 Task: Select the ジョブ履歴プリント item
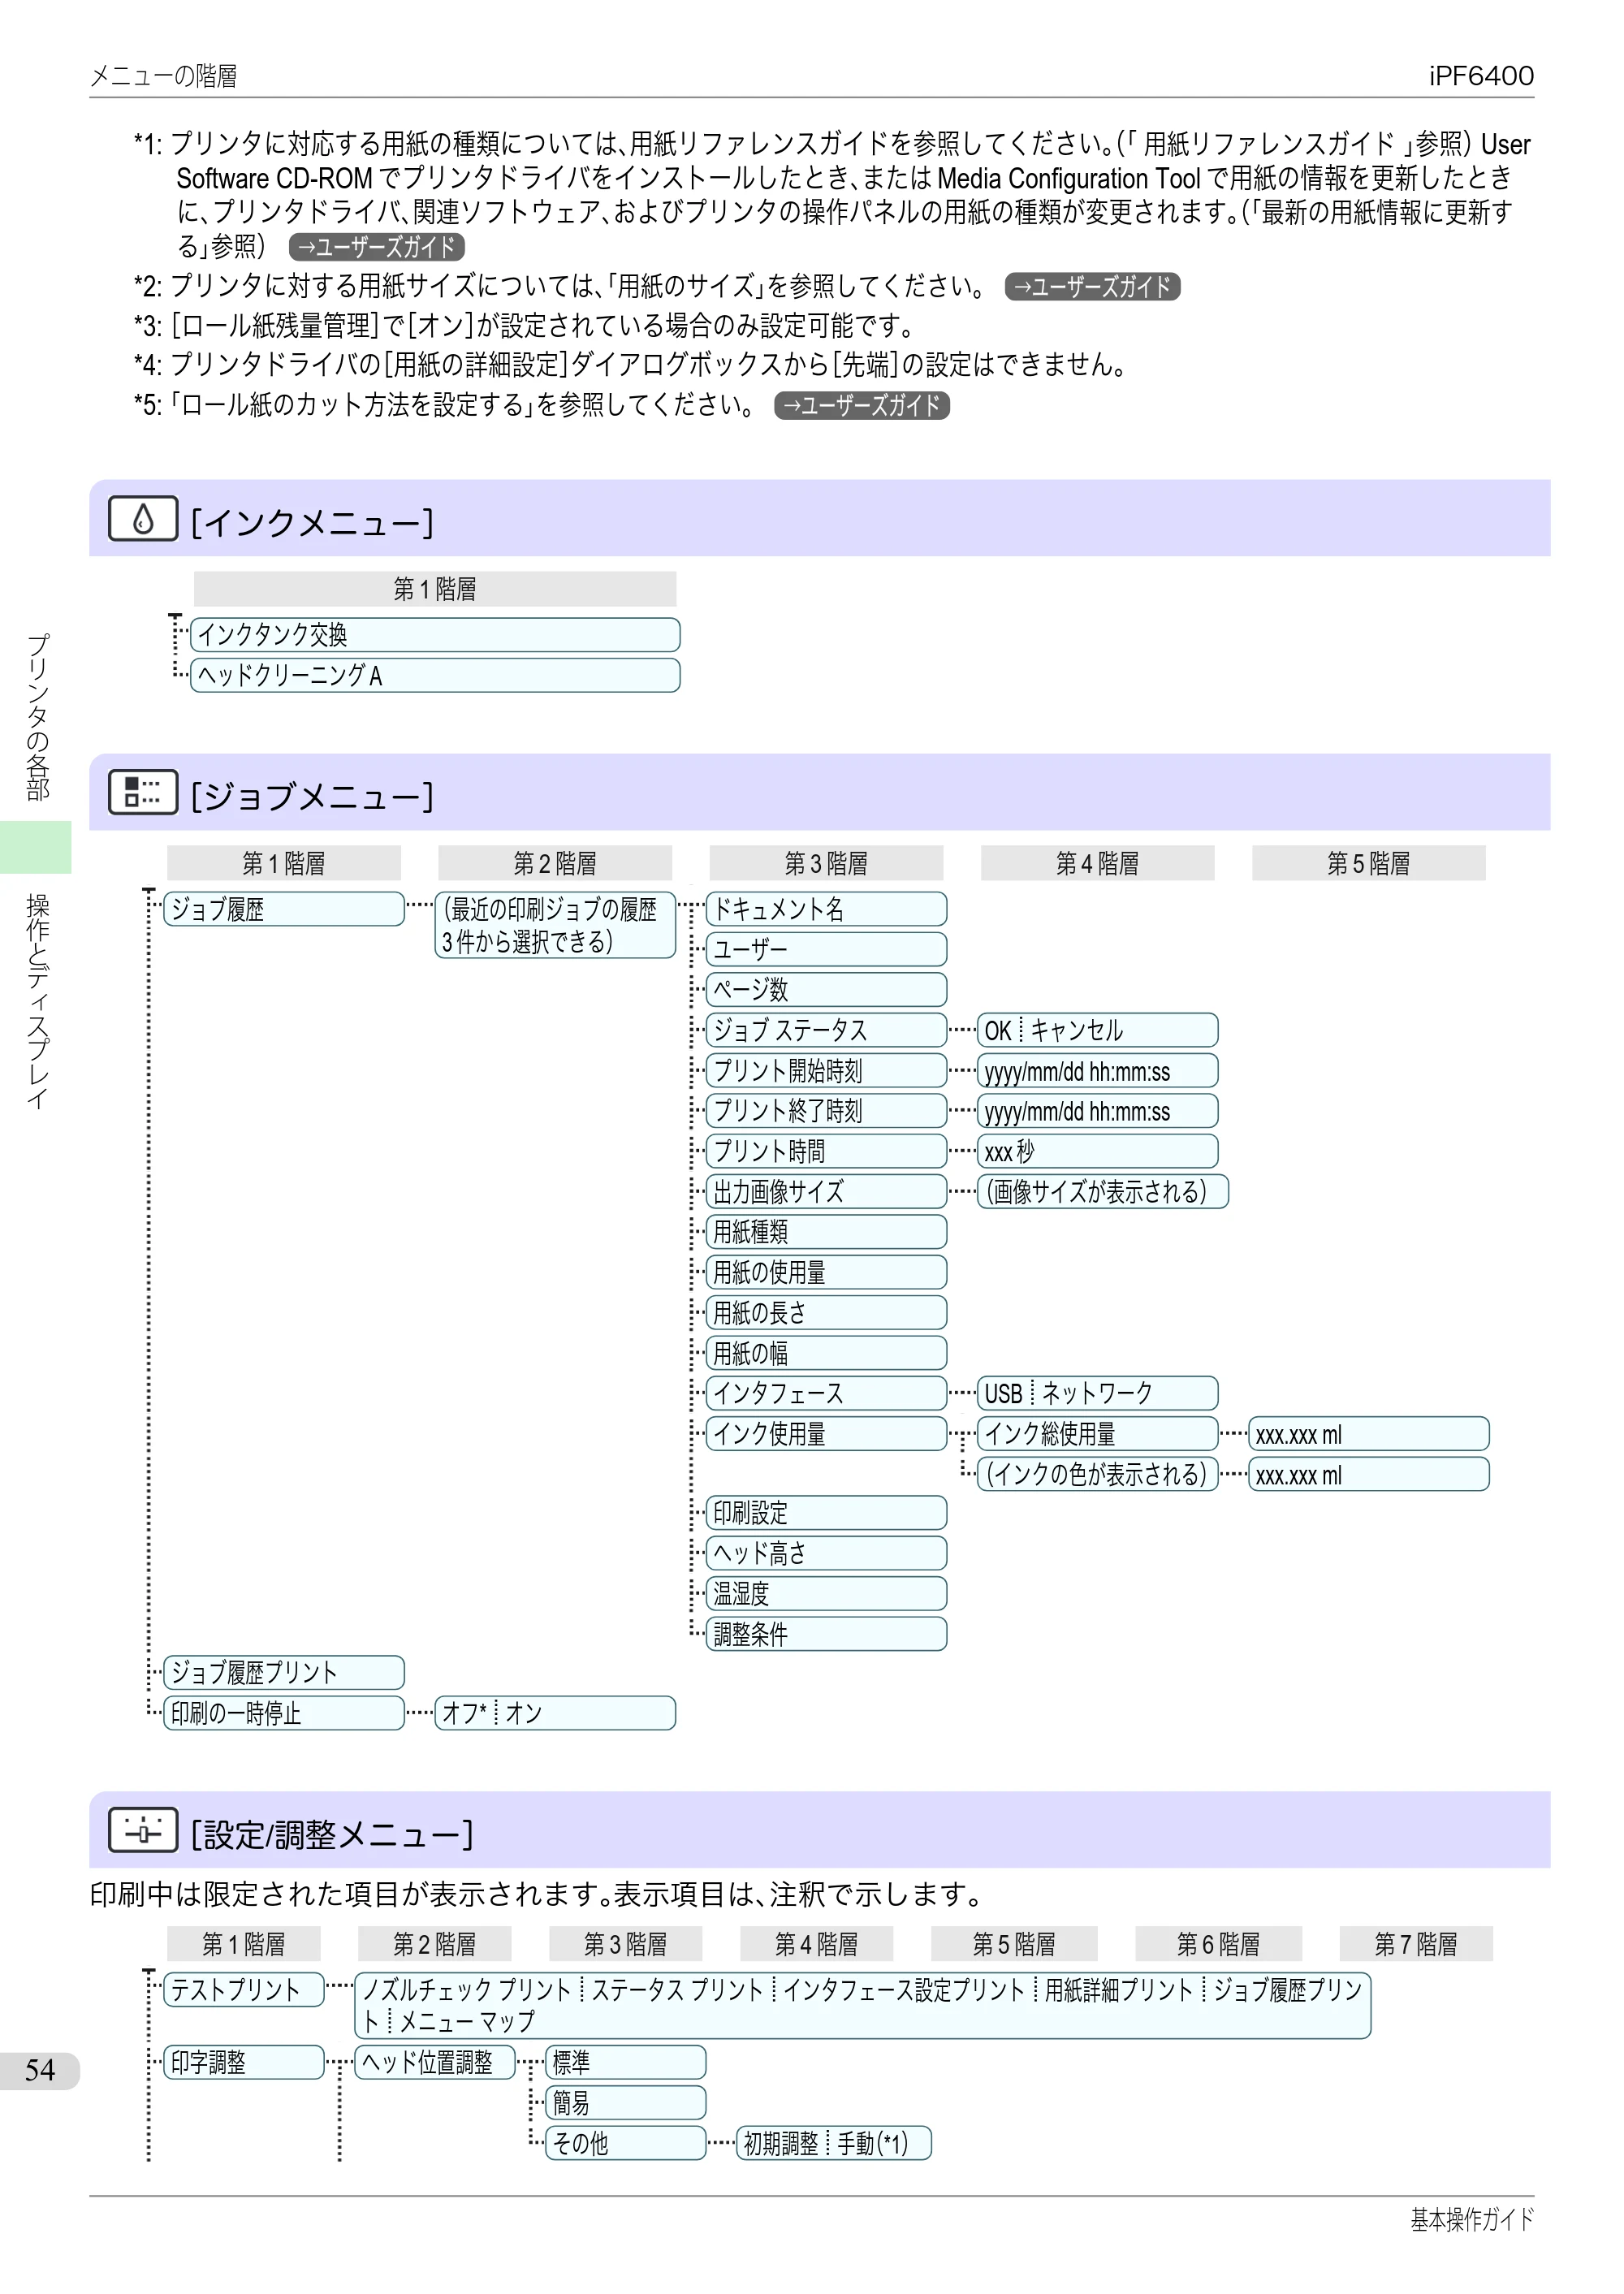[x=284, y=1672]
